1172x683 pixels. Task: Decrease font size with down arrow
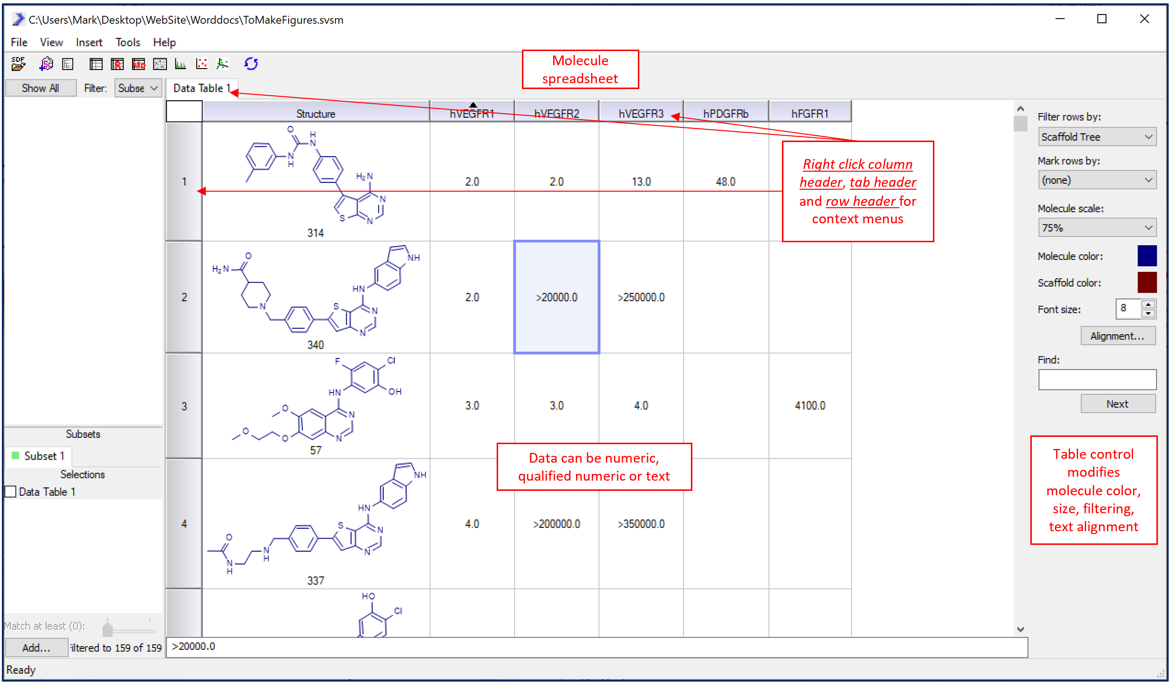tap(1148, 313)
